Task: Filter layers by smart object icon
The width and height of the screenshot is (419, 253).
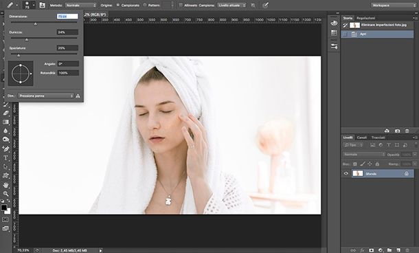Action: (405, 145)
